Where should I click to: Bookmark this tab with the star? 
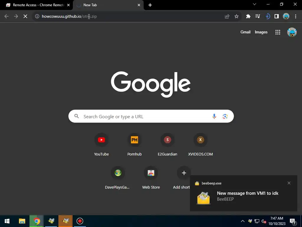(237, 17)
